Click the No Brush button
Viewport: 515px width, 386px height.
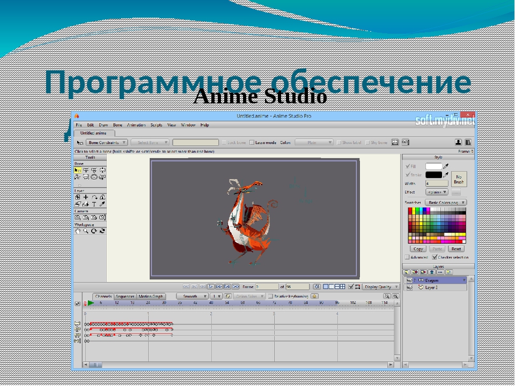(459, 179)
